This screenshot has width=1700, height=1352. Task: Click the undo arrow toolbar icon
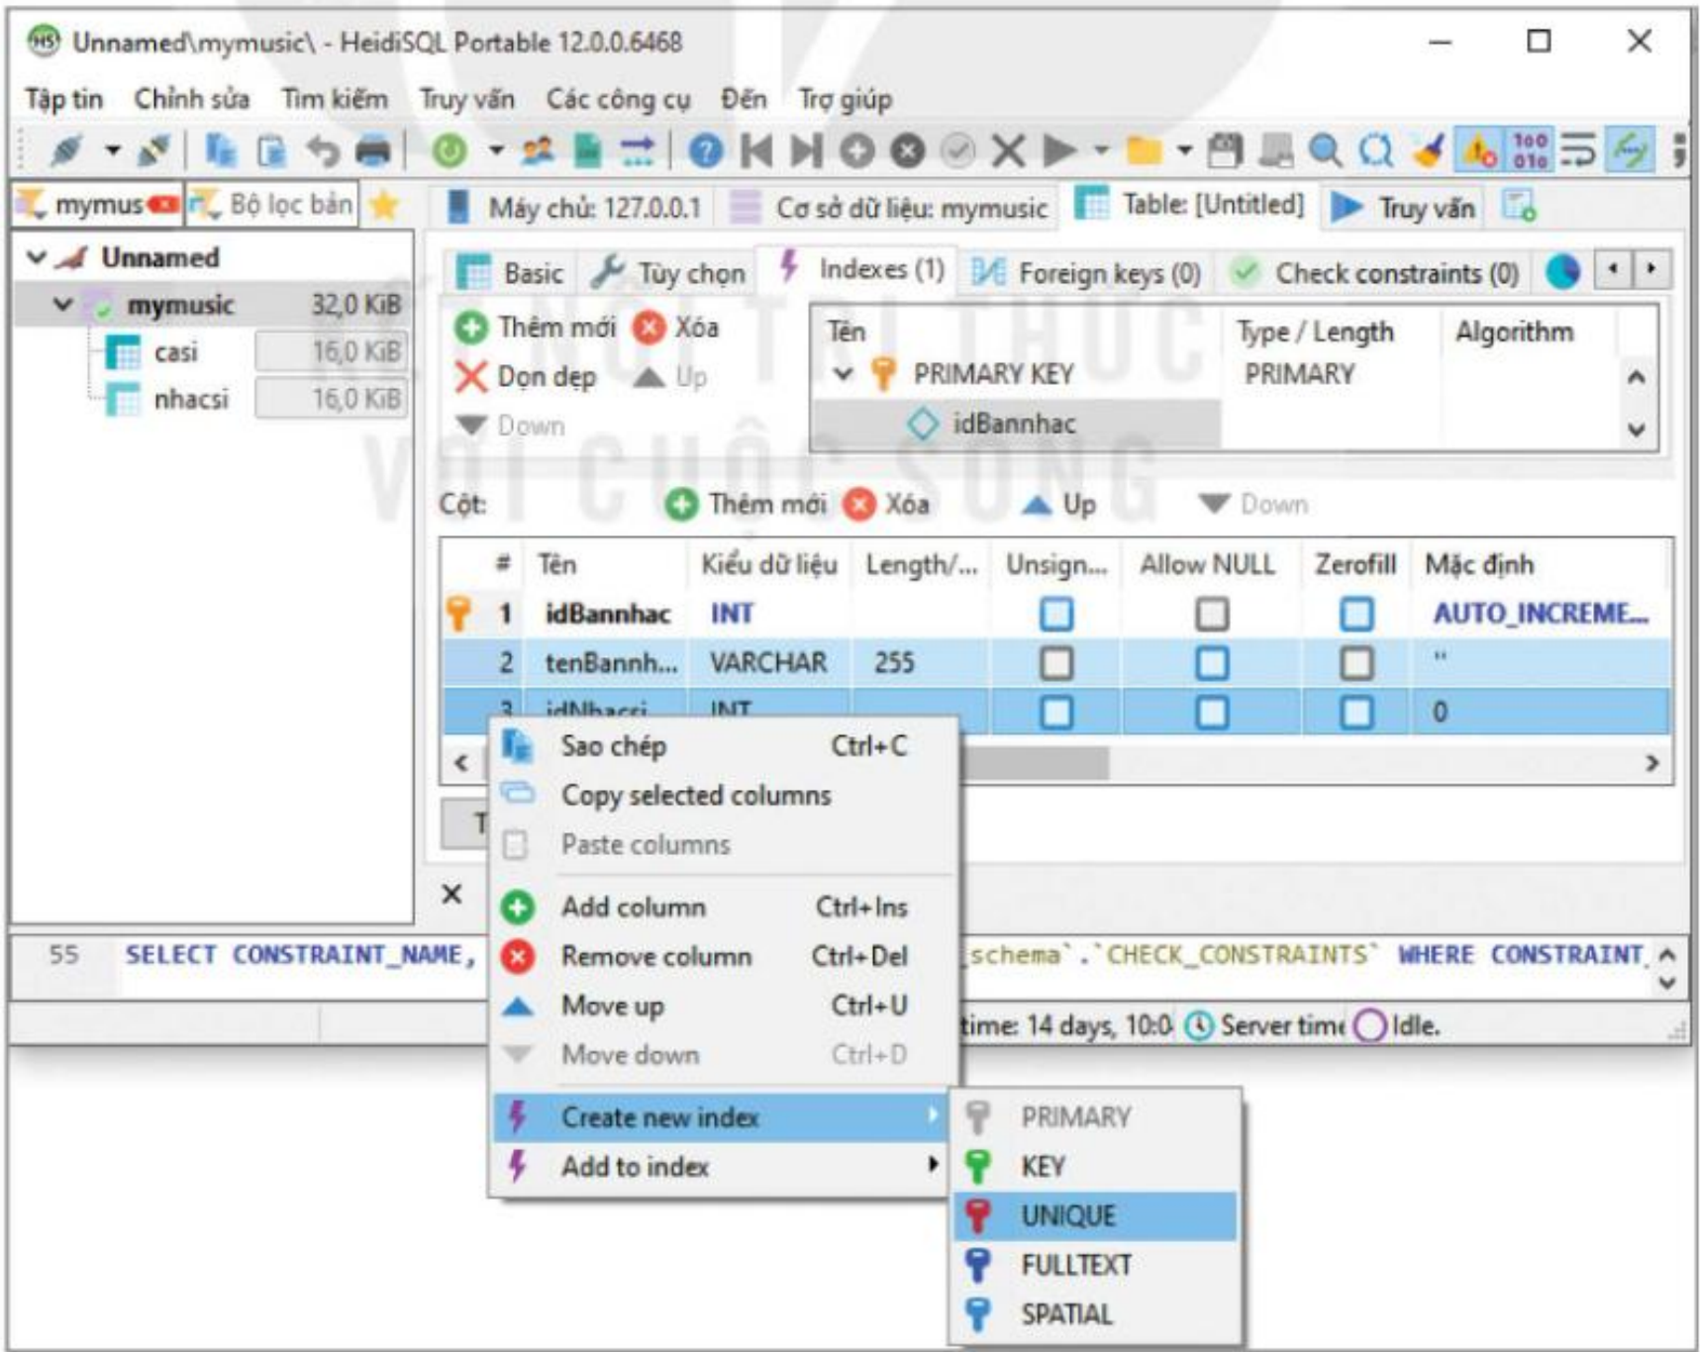[323, 150]
